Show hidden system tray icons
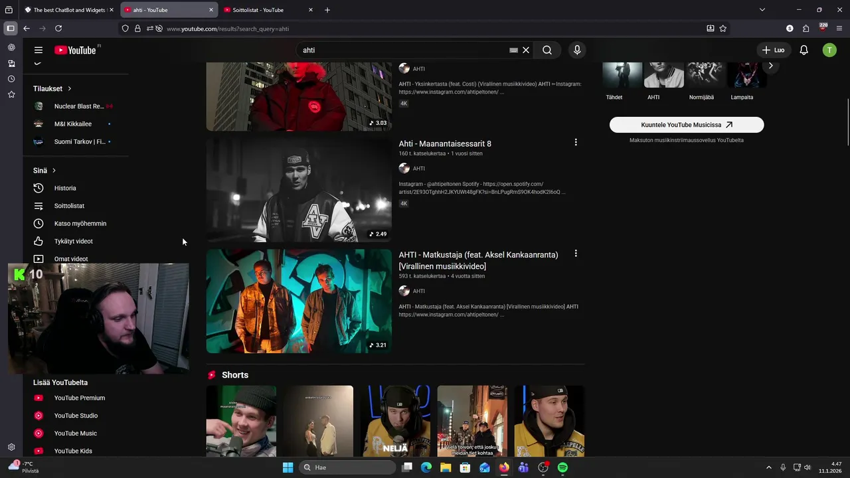This screenshot has height=478, width=850. point(769,467)
